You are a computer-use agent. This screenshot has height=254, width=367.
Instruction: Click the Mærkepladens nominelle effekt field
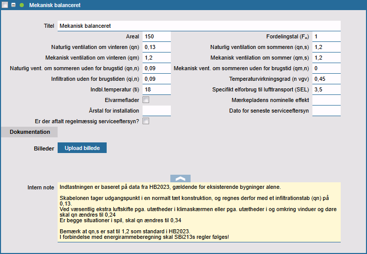pos(327,100)
